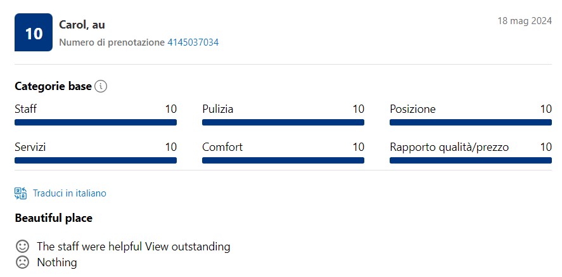
Task: Click the sad face icon beside Nothing
Action: point(22,262)
